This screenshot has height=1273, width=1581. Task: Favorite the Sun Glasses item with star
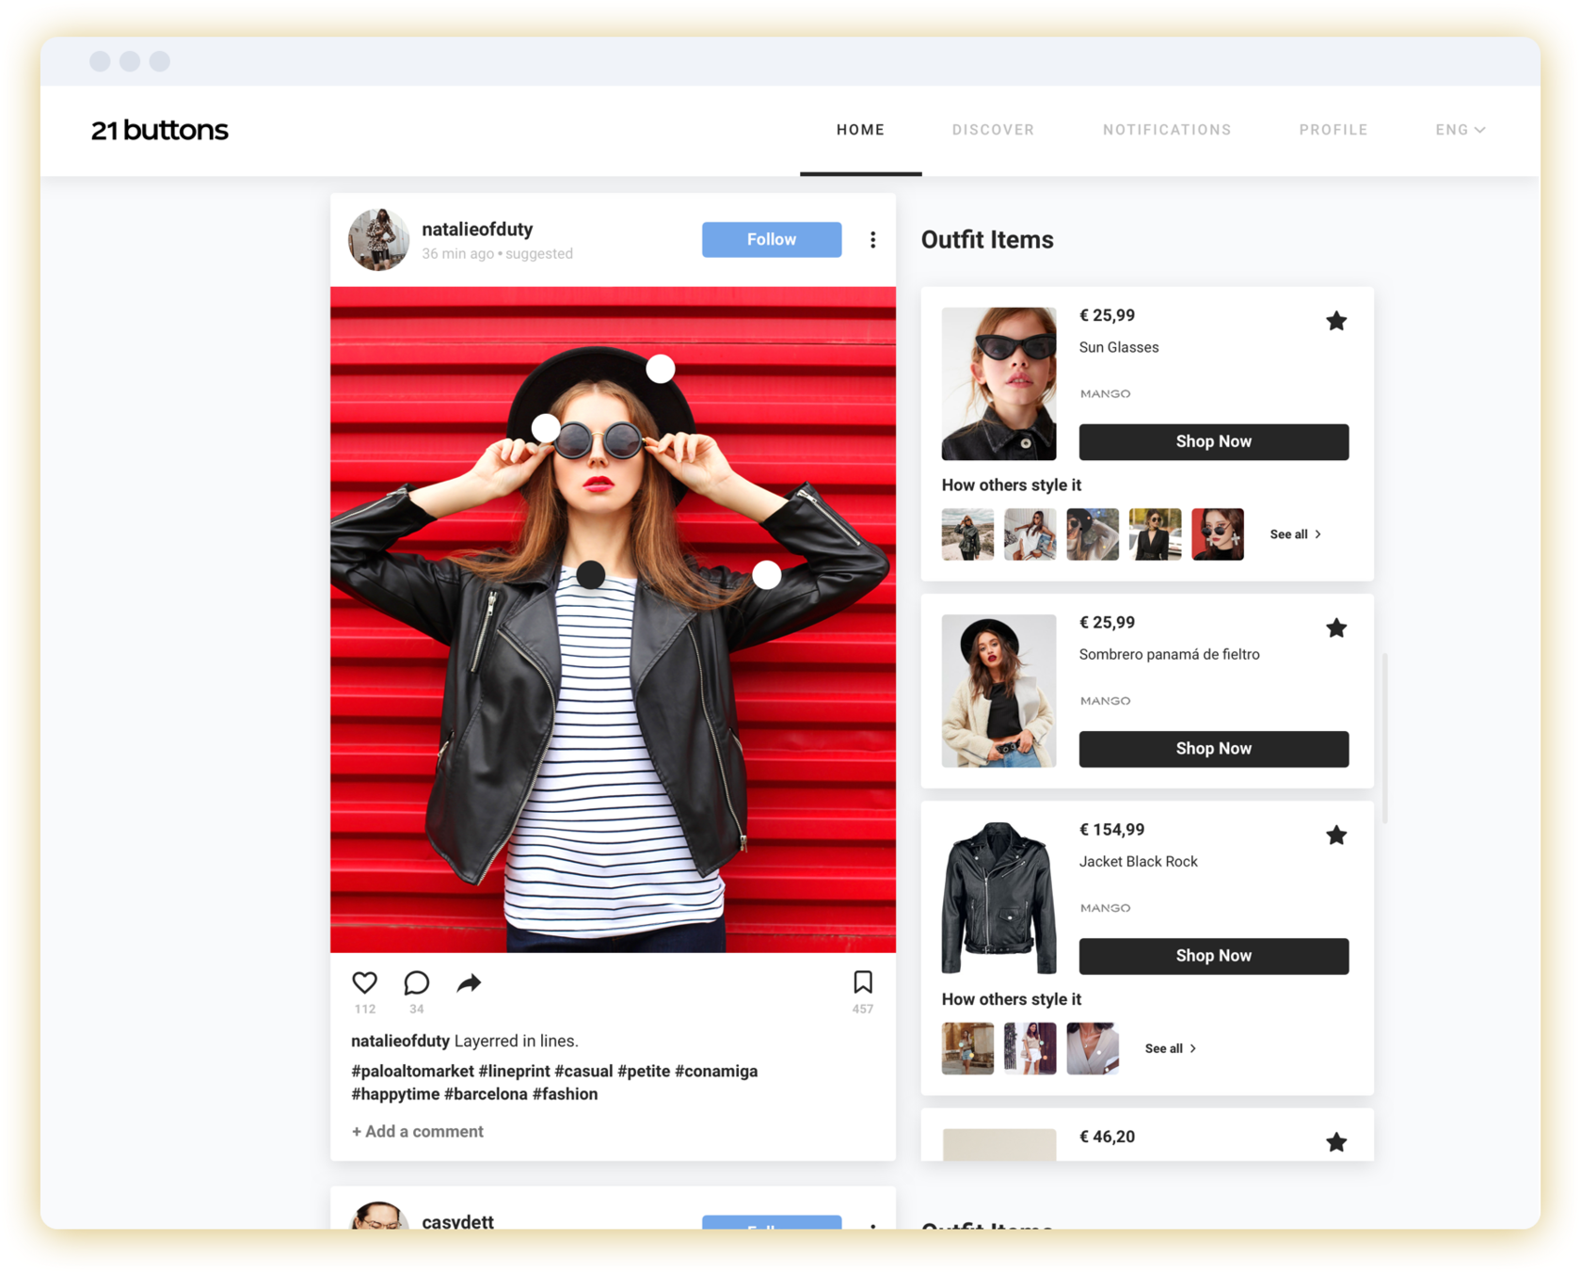(1335, 321)
